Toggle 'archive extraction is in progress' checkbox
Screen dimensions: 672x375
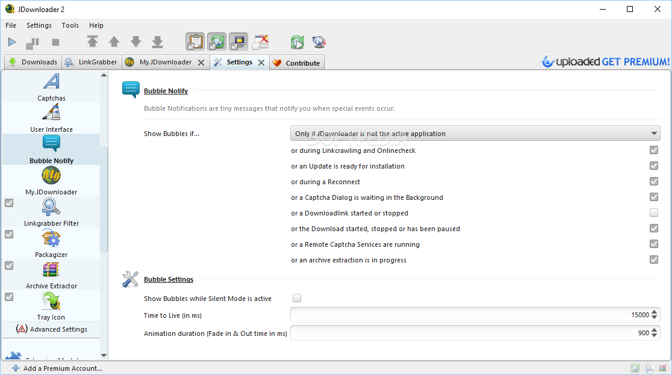click(653, 259)
